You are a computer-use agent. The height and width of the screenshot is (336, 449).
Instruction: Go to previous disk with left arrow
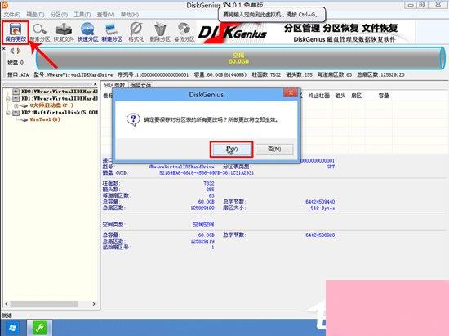click(12, 51)
